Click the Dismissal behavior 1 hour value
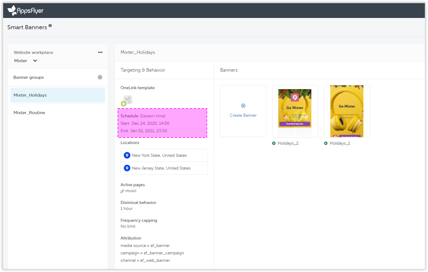Image resolution: width=428 pixels, height=272 pixels. click(x=126, y=208)
